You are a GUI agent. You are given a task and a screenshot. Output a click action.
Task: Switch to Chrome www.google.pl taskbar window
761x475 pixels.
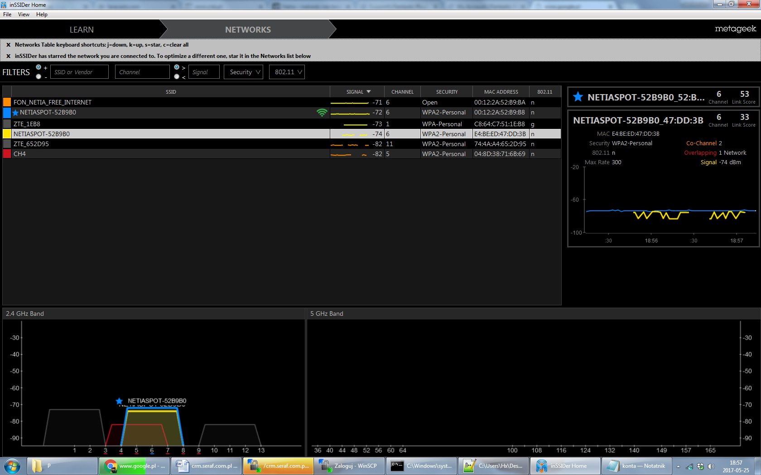coord(135,466)
